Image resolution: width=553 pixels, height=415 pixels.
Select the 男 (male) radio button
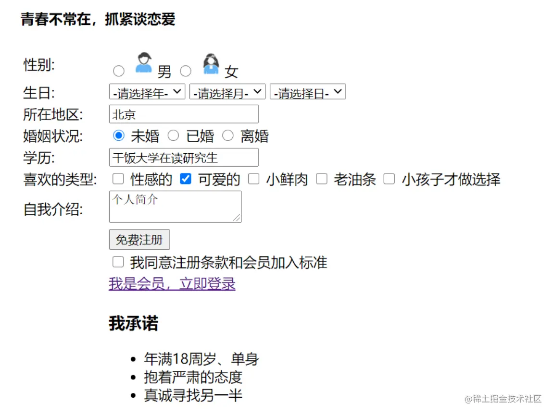pyautogui.click(x=119, y=71)
